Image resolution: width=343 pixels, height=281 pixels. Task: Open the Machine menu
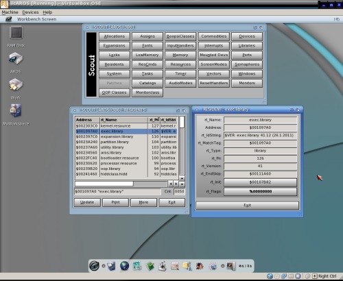pos(10,12)
